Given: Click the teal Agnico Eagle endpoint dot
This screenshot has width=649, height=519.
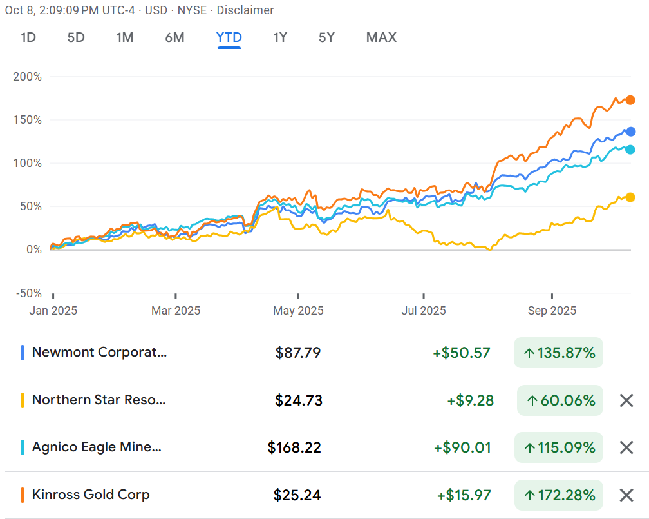Looking at the screenshot, I should pos(630,150).
